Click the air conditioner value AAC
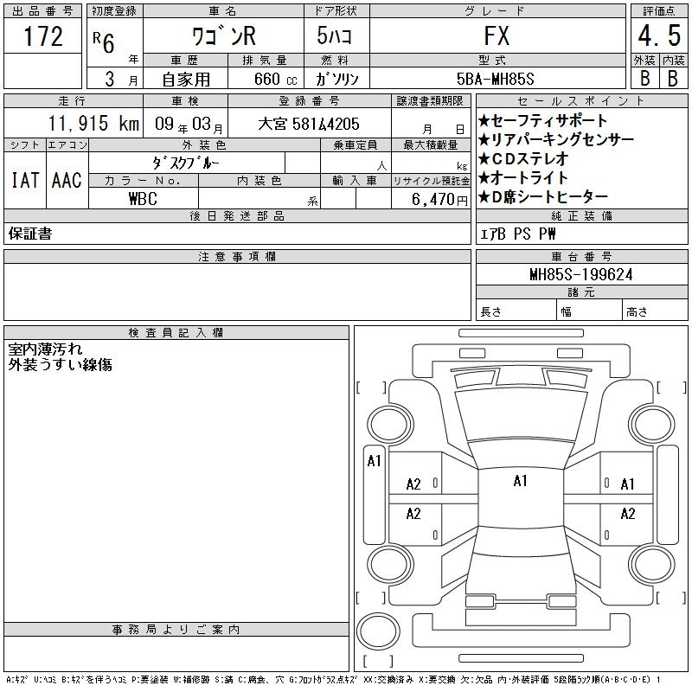The width and height of the screenshot is (692, 692). point(67,180)
